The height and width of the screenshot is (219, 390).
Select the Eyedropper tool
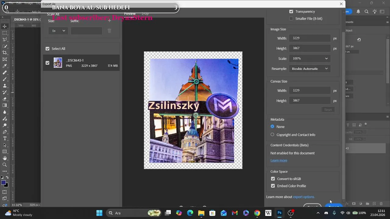point(5,66)
